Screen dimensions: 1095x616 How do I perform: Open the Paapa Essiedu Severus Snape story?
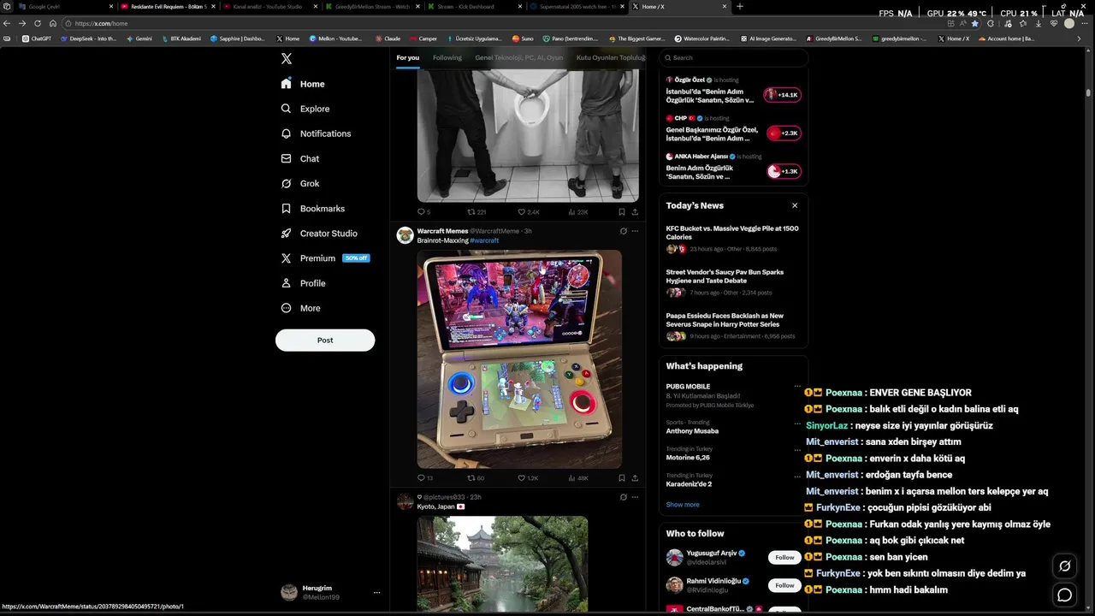[x=733, y=326]
